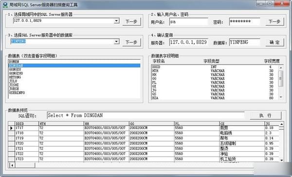Click DDID column header in grid
This screenshot has width=292, height=177.
(27, 124)
